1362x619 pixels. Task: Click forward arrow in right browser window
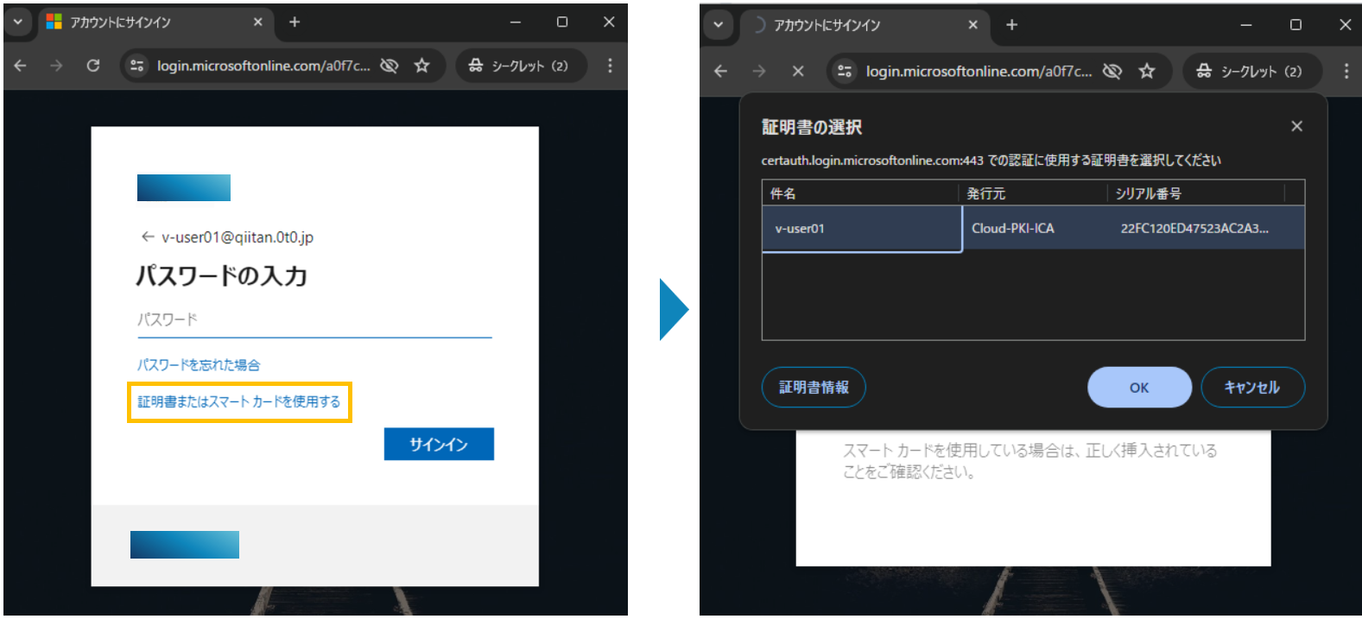(758, 71)
